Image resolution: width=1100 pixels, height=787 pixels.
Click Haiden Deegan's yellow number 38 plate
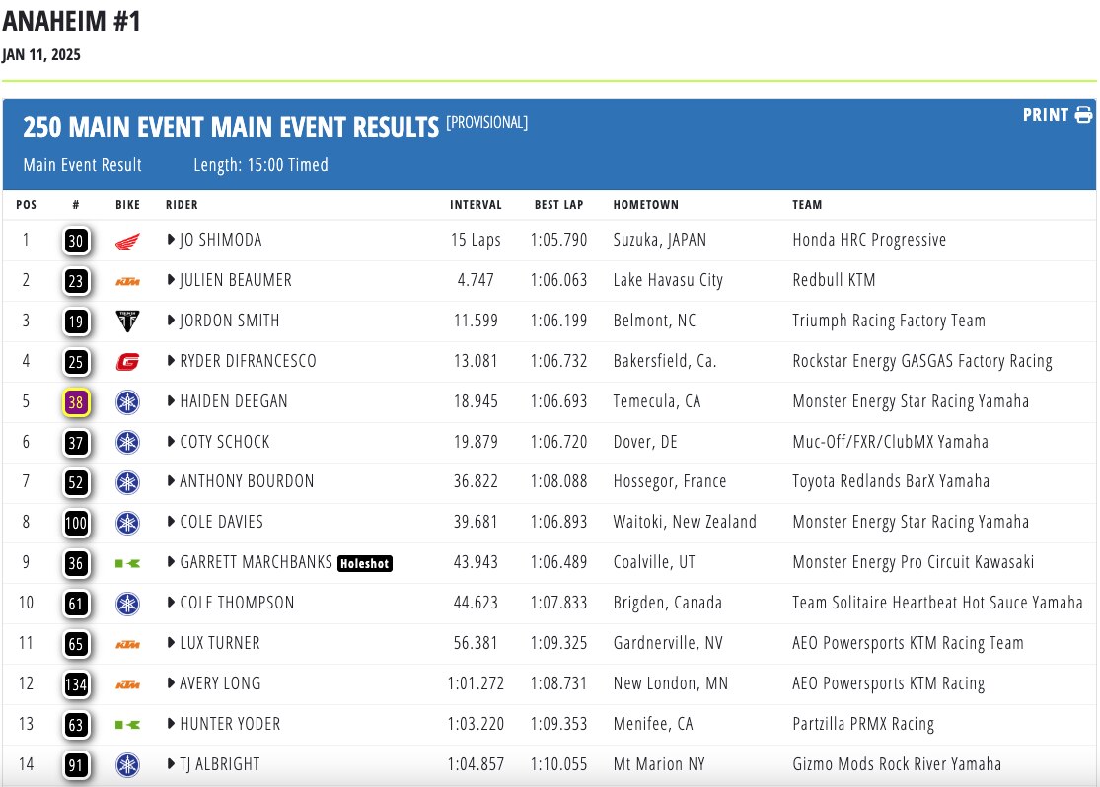click(76, 401)
